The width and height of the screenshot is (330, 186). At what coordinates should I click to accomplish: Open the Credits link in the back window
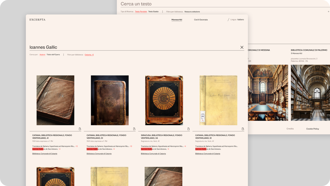290,129
